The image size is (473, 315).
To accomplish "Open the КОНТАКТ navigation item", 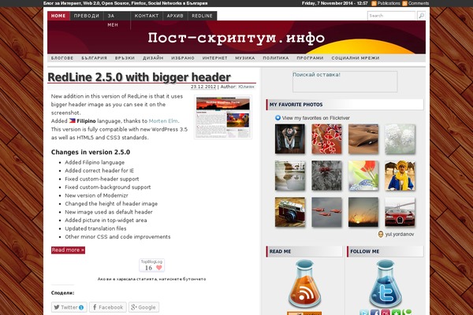I will point(147,16).
